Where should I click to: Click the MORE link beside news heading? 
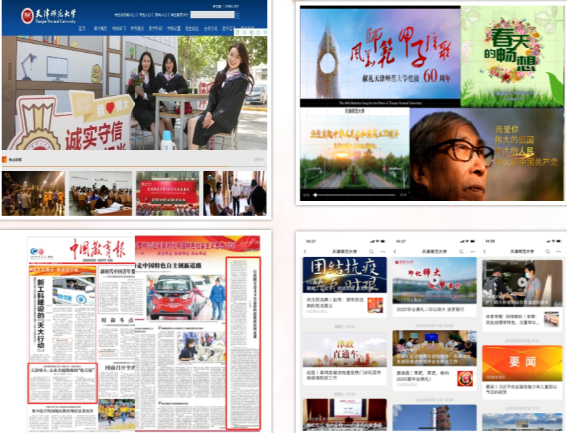point(259,159)
